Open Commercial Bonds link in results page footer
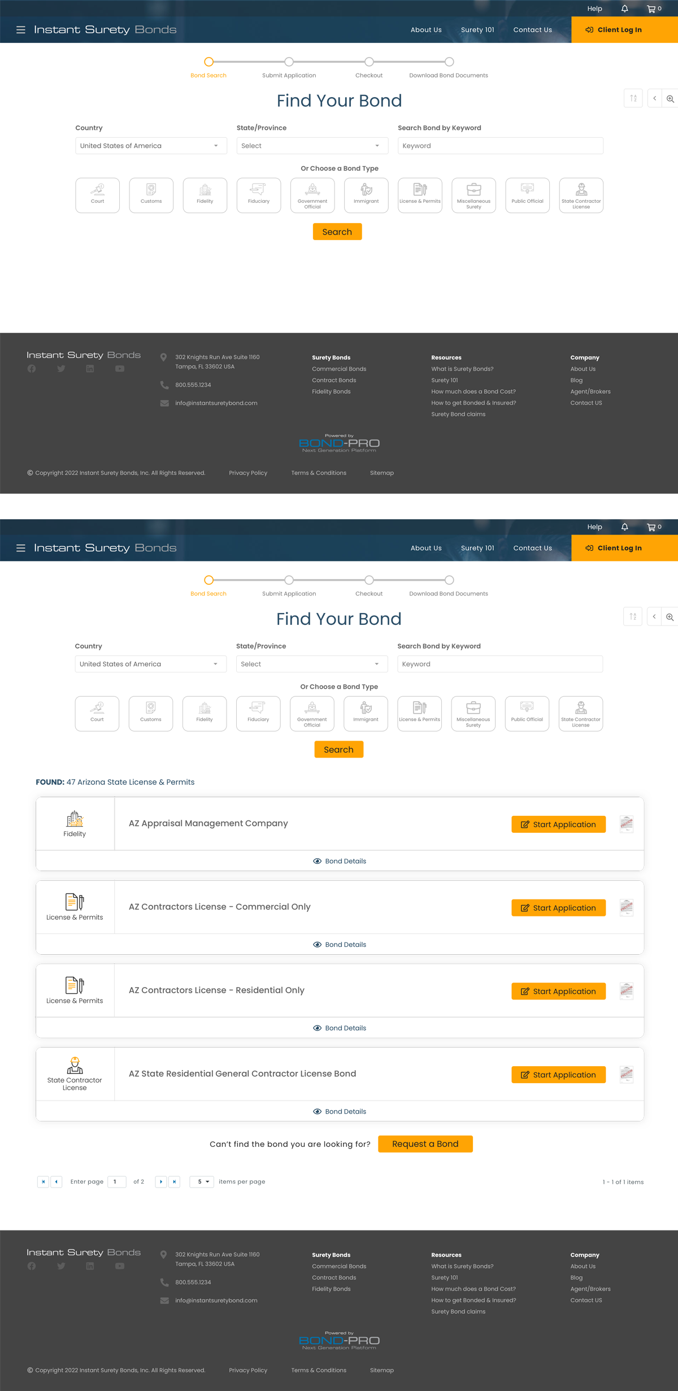This screenshot has height=1391, width=678. coord(339,1266)
